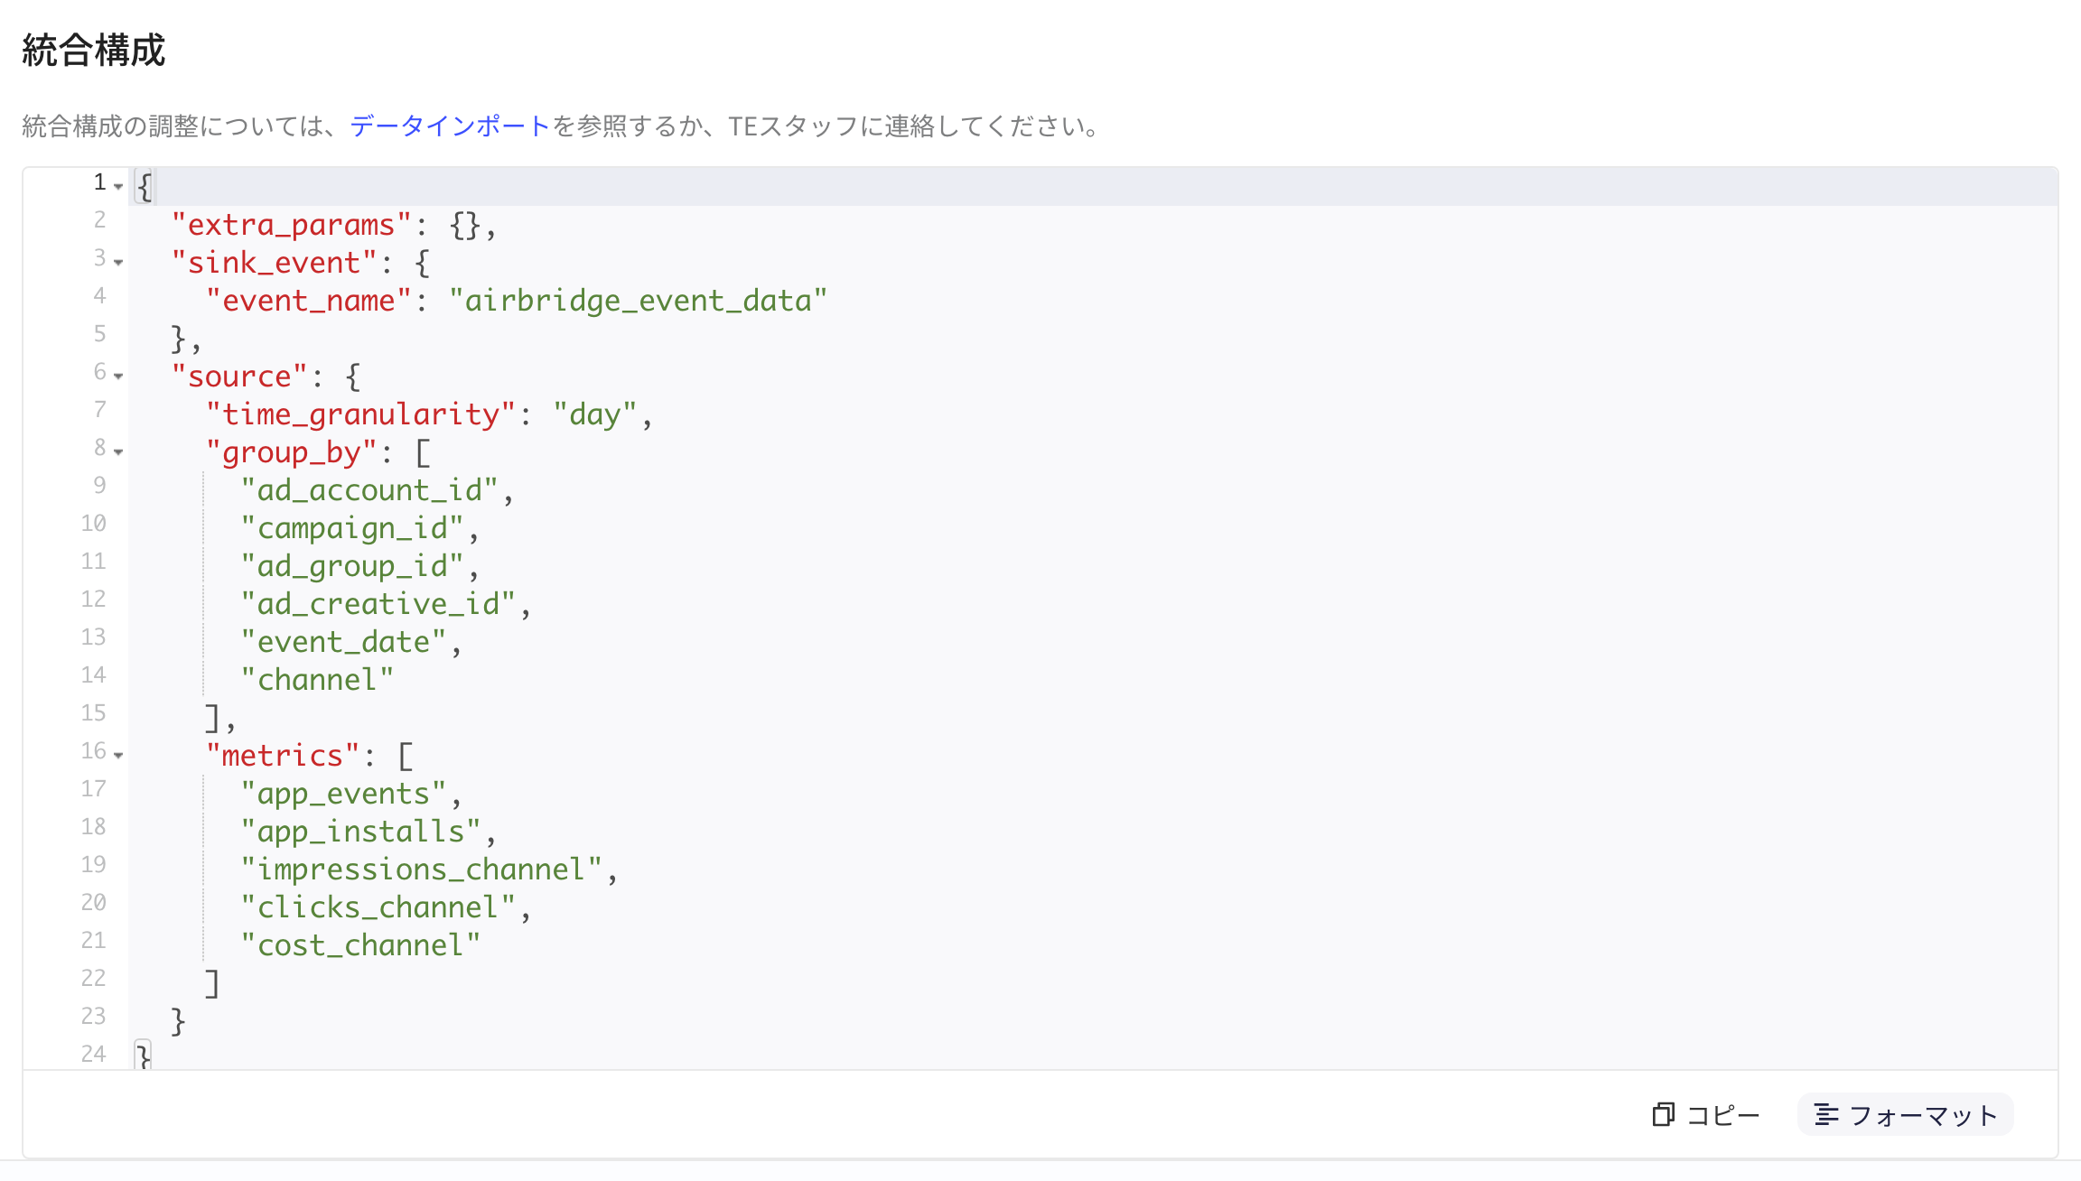Click the コピー button
Image resolution: width=2081 pixels, height=1181 pixels.
(1706, 1115)
